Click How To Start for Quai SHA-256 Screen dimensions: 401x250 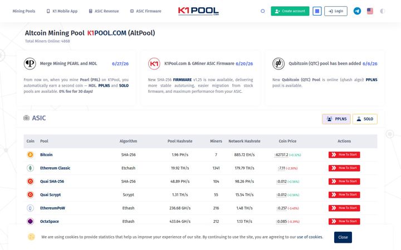click(x=344, y=181)
